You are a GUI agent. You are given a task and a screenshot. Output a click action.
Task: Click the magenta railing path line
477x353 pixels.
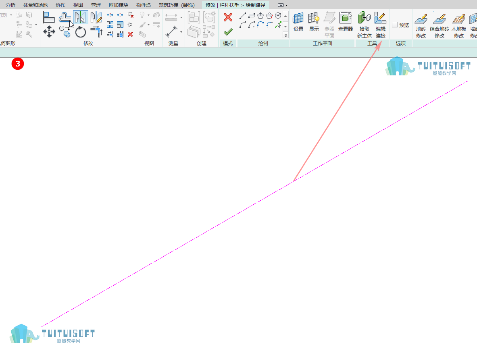click(x=254, y=204)
